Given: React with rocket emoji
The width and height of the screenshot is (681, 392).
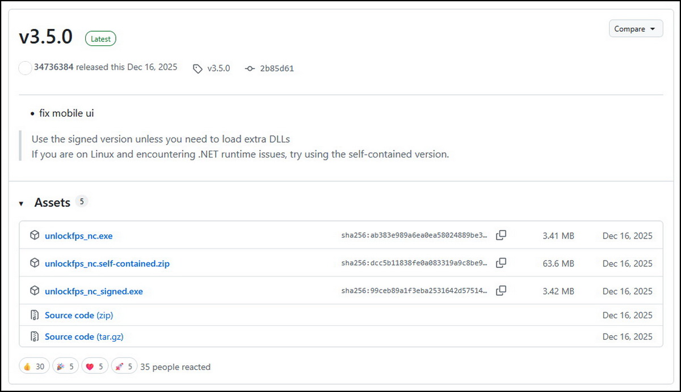Looking at the screenshot, I should coord(124,367).
